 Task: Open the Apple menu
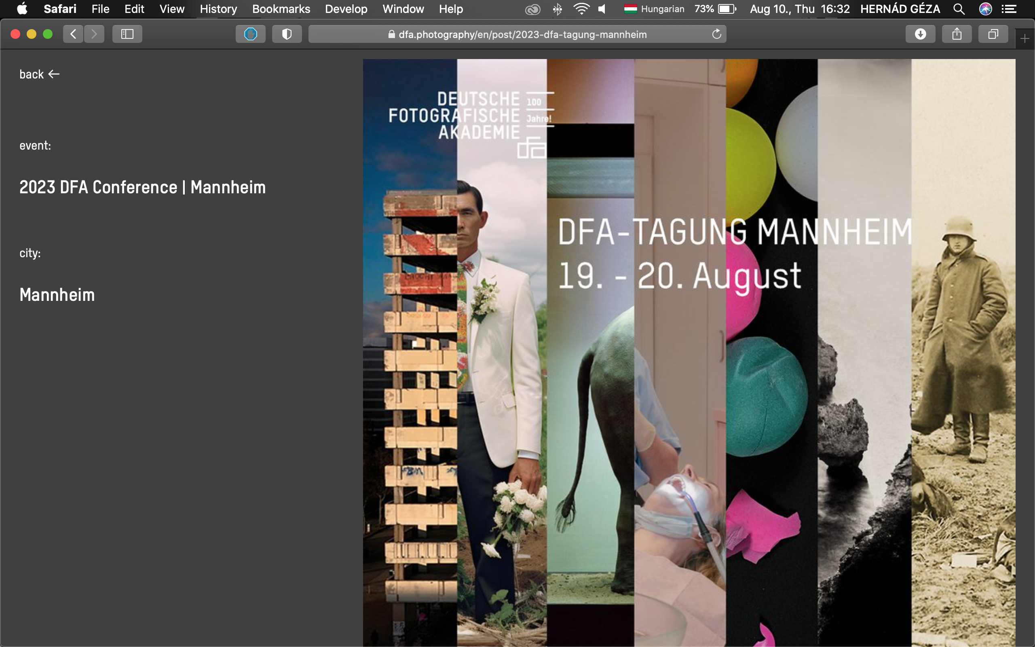pos(22,9)
